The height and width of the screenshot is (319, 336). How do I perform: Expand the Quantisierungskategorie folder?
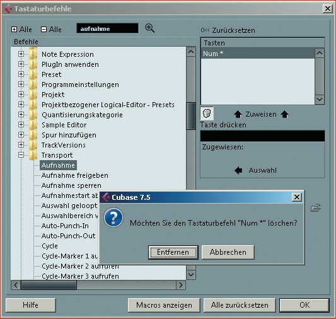(21, 114)
